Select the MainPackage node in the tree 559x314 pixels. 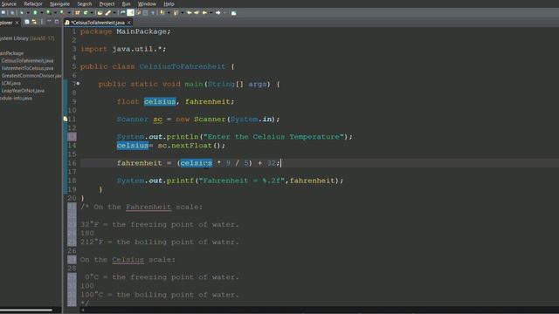click(x=11, y=53)
